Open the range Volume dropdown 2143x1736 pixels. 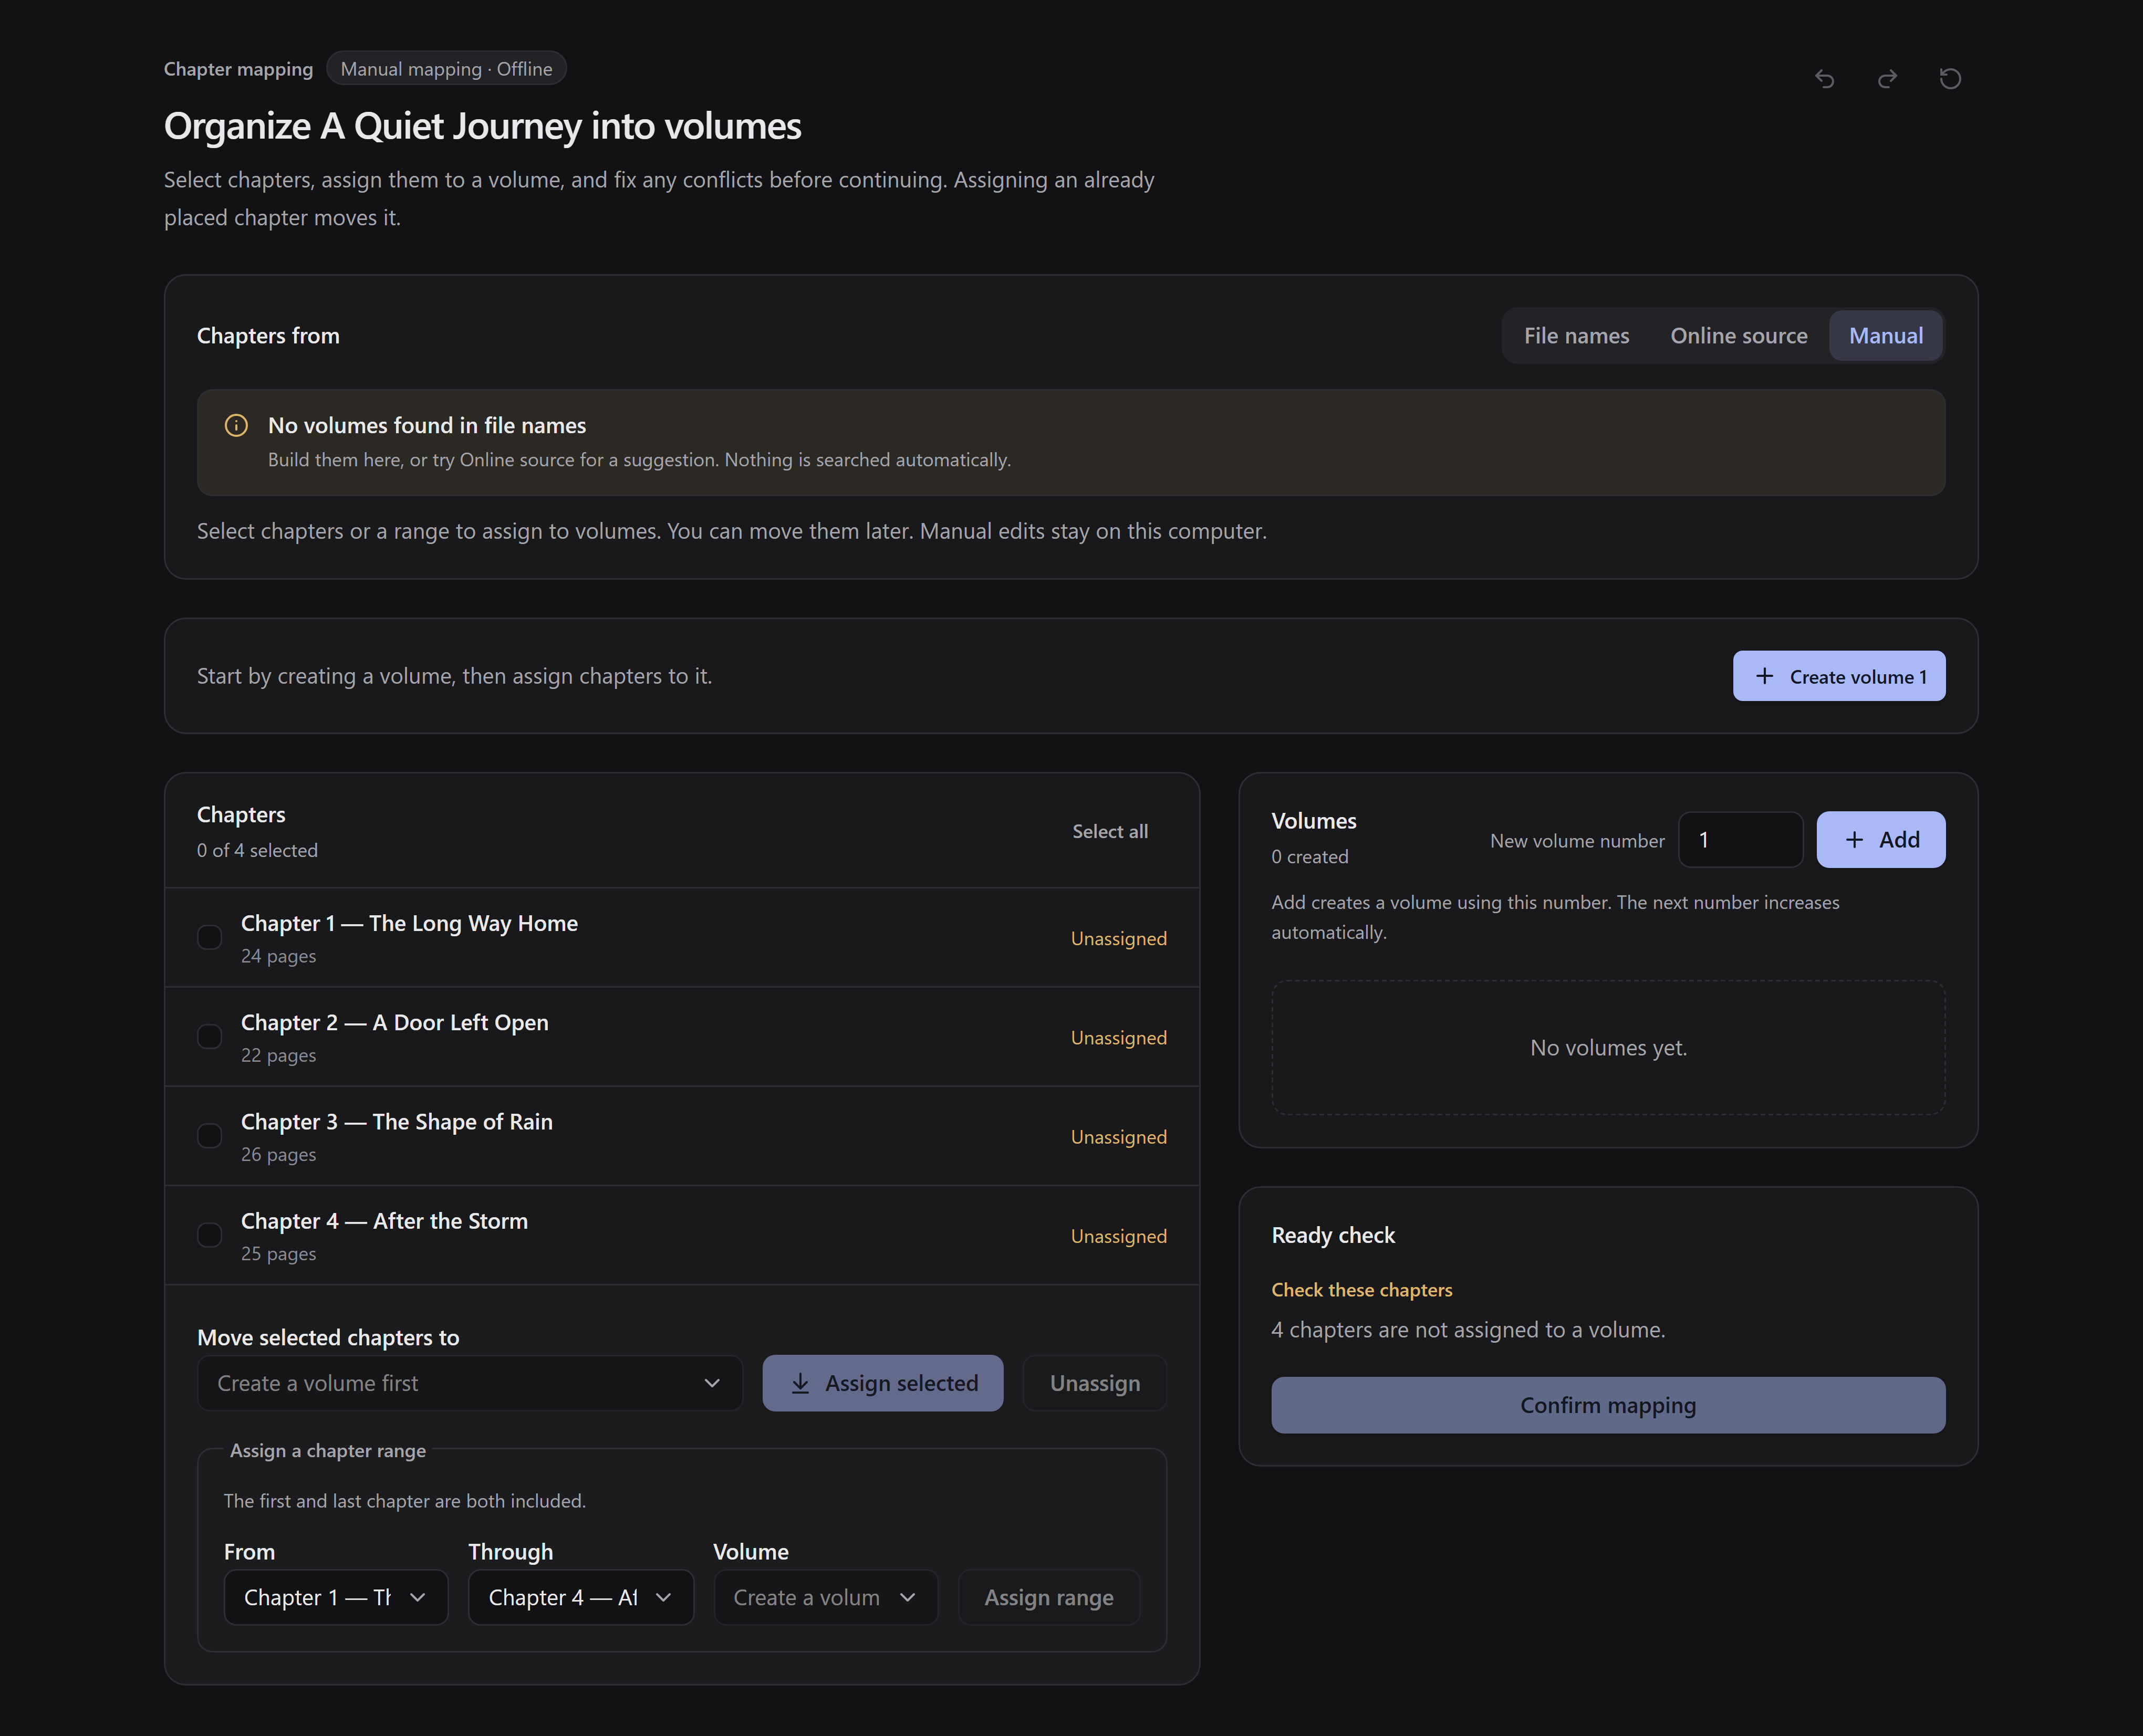825,1597
